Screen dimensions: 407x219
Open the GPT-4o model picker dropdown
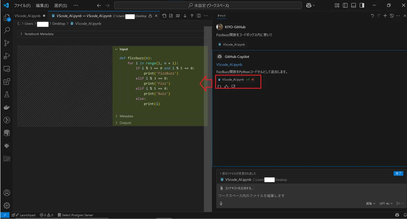click(x=386, y=203)
